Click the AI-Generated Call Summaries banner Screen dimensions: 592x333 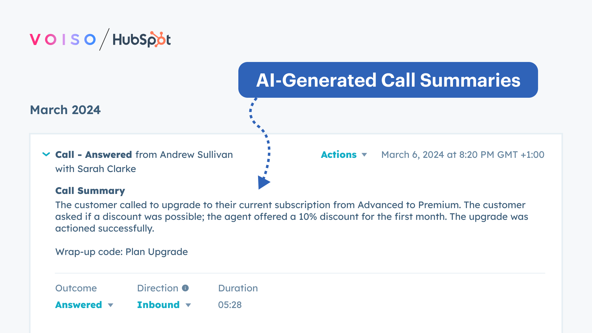click(x=388, y=80)
